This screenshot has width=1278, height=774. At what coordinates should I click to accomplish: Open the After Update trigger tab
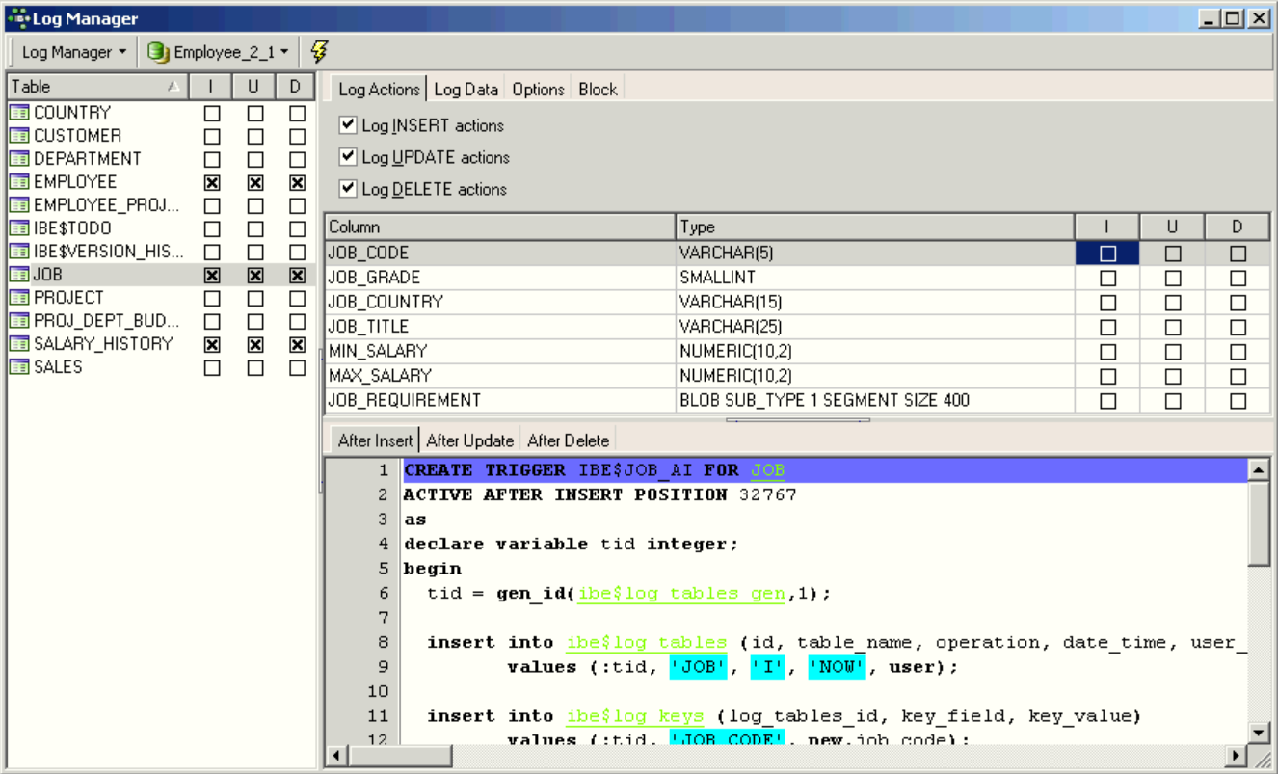[x=469, y=440]
